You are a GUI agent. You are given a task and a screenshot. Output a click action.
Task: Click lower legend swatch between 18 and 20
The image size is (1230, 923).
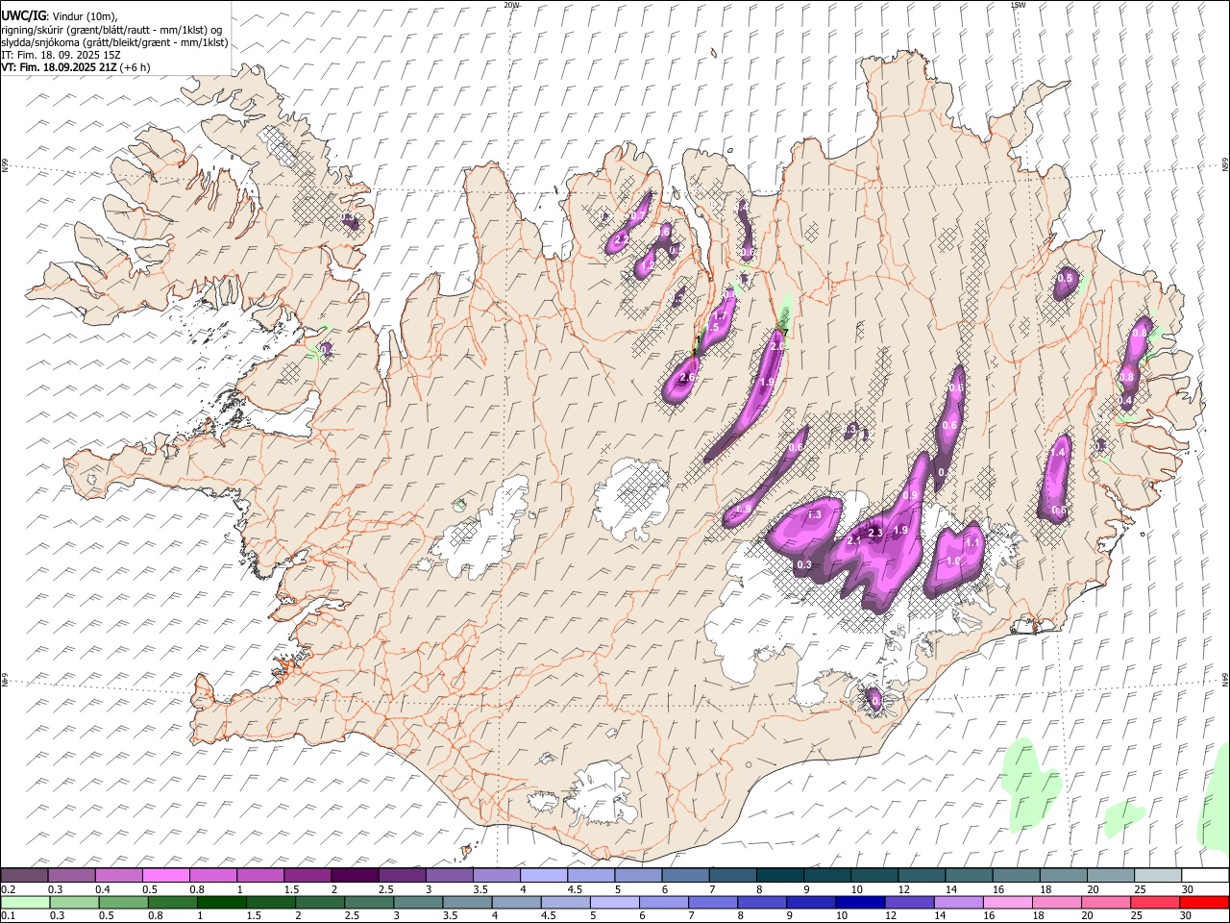(x=1056, y=902)
